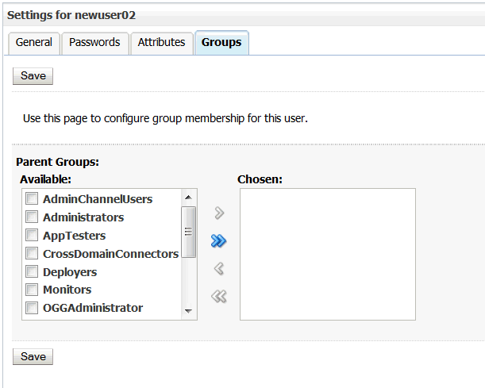The height and width of the screenshot is (388, 485).
Task: Switch to the General tab
Action: [x=34, y=43]
